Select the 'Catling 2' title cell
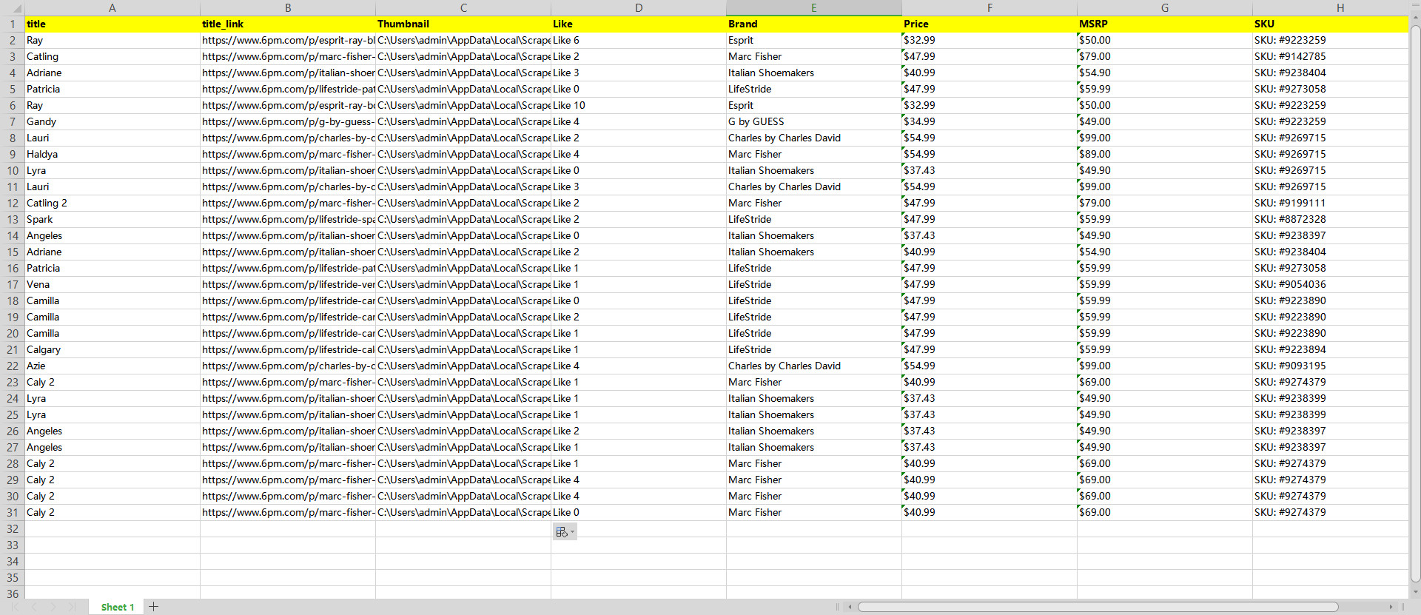 click(x=112, y=203)
